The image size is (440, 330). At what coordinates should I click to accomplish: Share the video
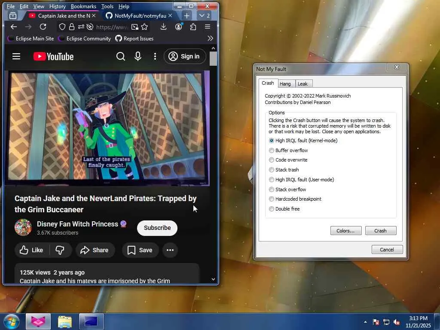click(95, 250)
